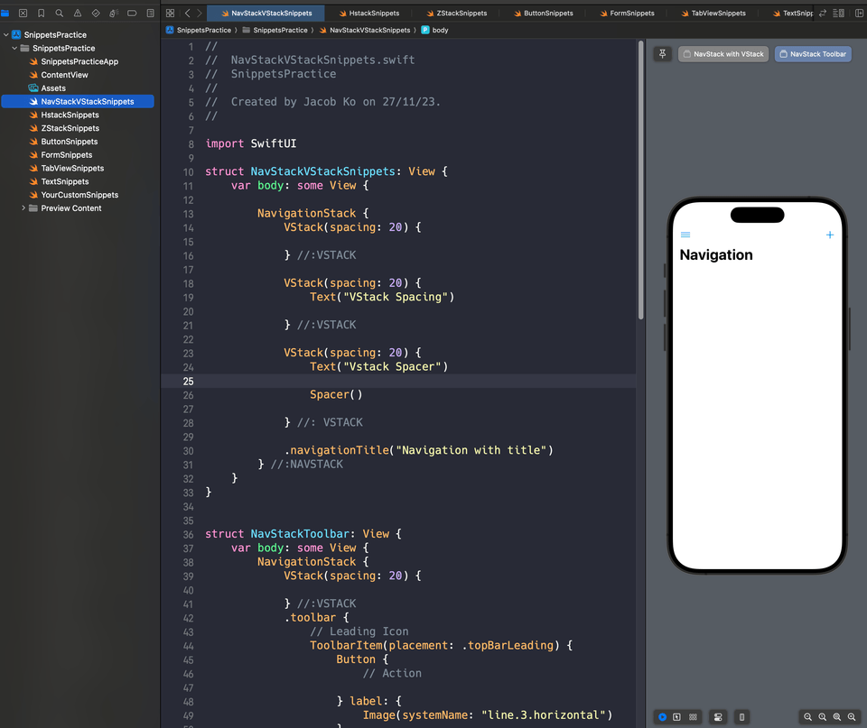Screen dimensions: 867x728
Task: Pin the canvas preview
Action: coord(662,54)
